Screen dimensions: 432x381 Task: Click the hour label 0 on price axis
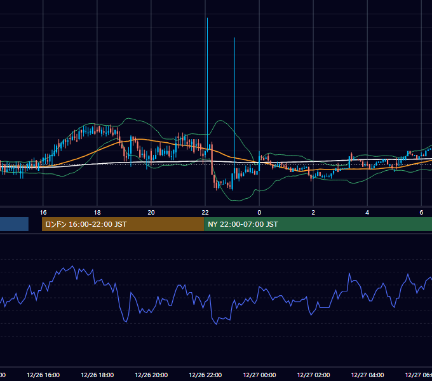point(259,213)
